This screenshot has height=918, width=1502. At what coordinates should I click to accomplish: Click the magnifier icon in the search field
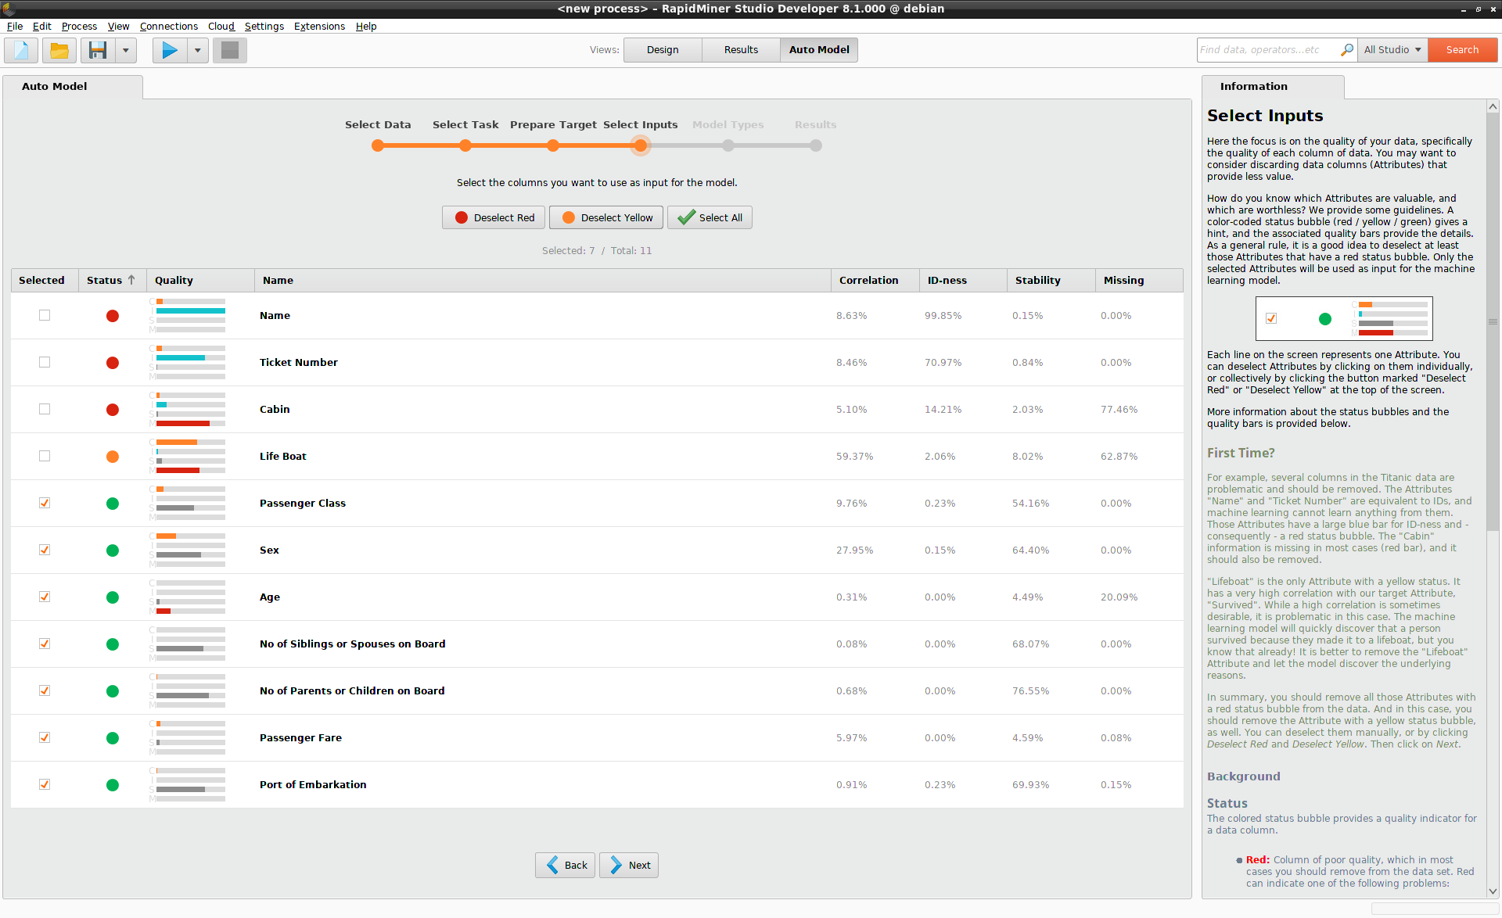(1346, 49)
